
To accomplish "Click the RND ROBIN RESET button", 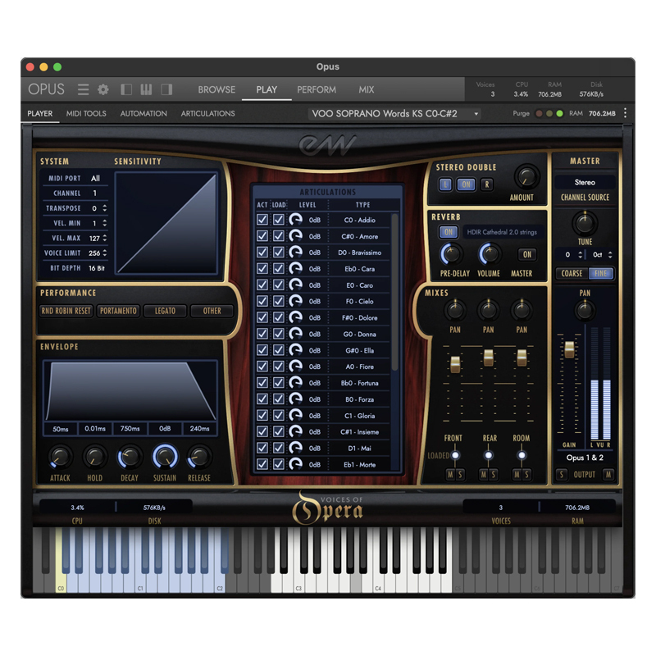I will pyautogui.click(x=66, y=311).
